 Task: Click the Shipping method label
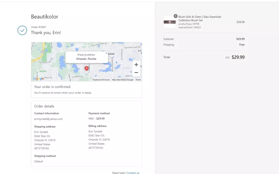[x=45, y=156]
